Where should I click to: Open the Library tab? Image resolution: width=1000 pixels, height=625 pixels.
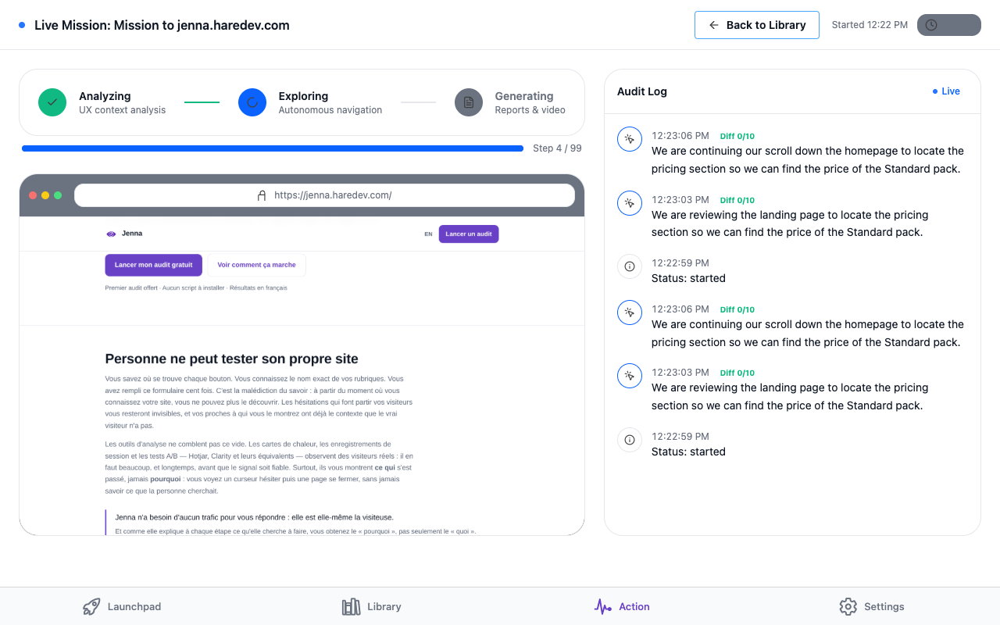[372, 606]
